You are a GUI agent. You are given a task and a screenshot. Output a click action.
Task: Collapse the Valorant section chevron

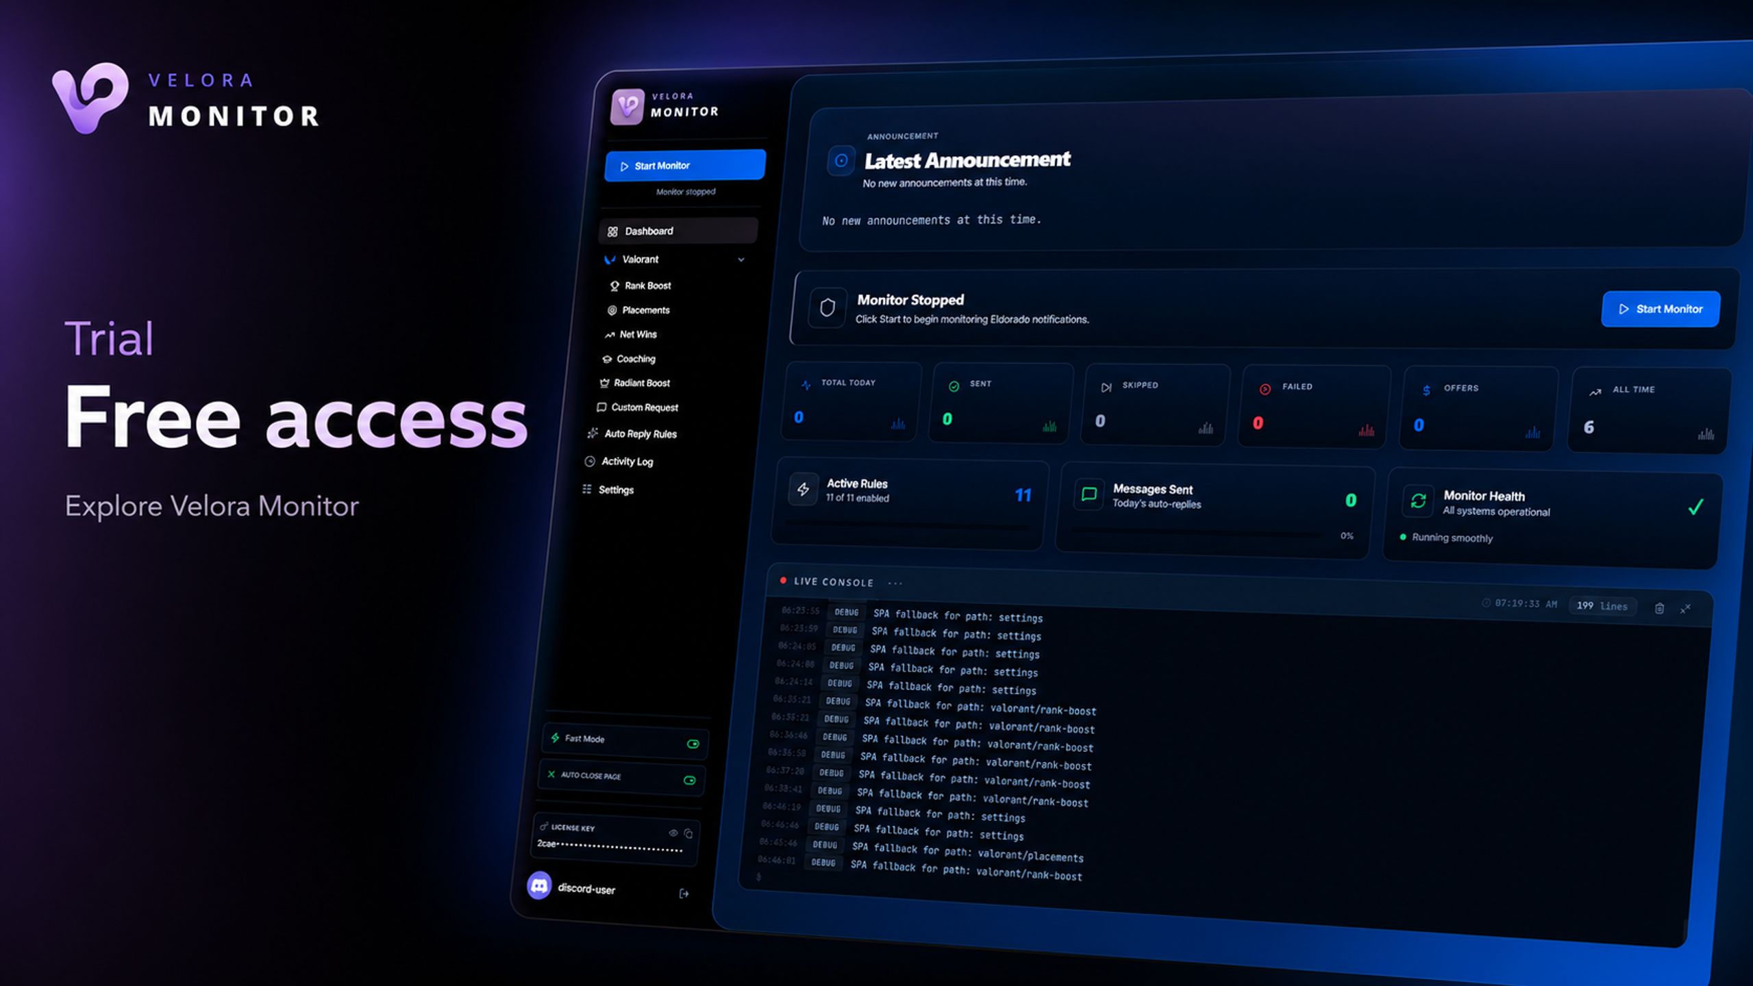point(741,260)
